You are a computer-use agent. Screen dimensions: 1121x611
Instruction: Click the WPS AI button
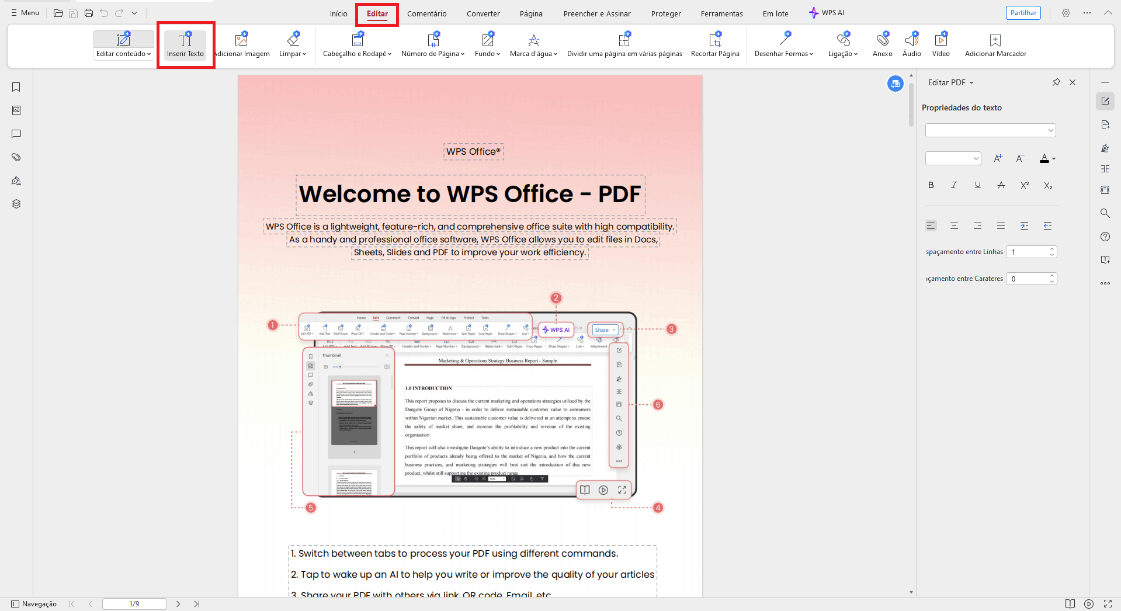[827, 13]
